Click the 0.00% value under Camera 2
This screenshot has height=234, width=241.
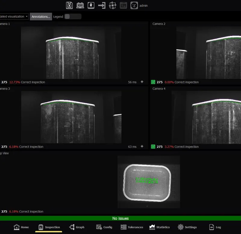click(169, 82)
